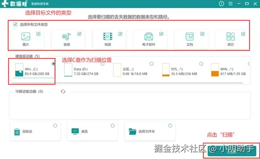The height and width of the screenshot is (159, 260).
Task: Uncheck the 其它 checkbox
Action: pyautogui.click(x=243, y=34)
